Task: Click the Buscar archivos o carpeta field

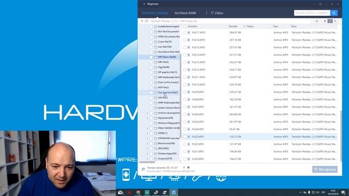Action: (x=312, y=13)
